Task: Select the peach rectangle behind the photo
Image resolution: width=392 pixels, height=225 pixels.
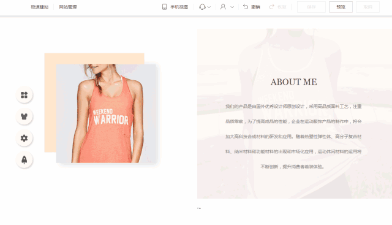Action: 94,58
